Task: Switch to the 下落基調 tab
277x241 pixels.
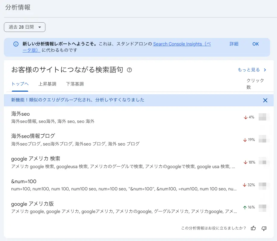Action: (75, 84)
